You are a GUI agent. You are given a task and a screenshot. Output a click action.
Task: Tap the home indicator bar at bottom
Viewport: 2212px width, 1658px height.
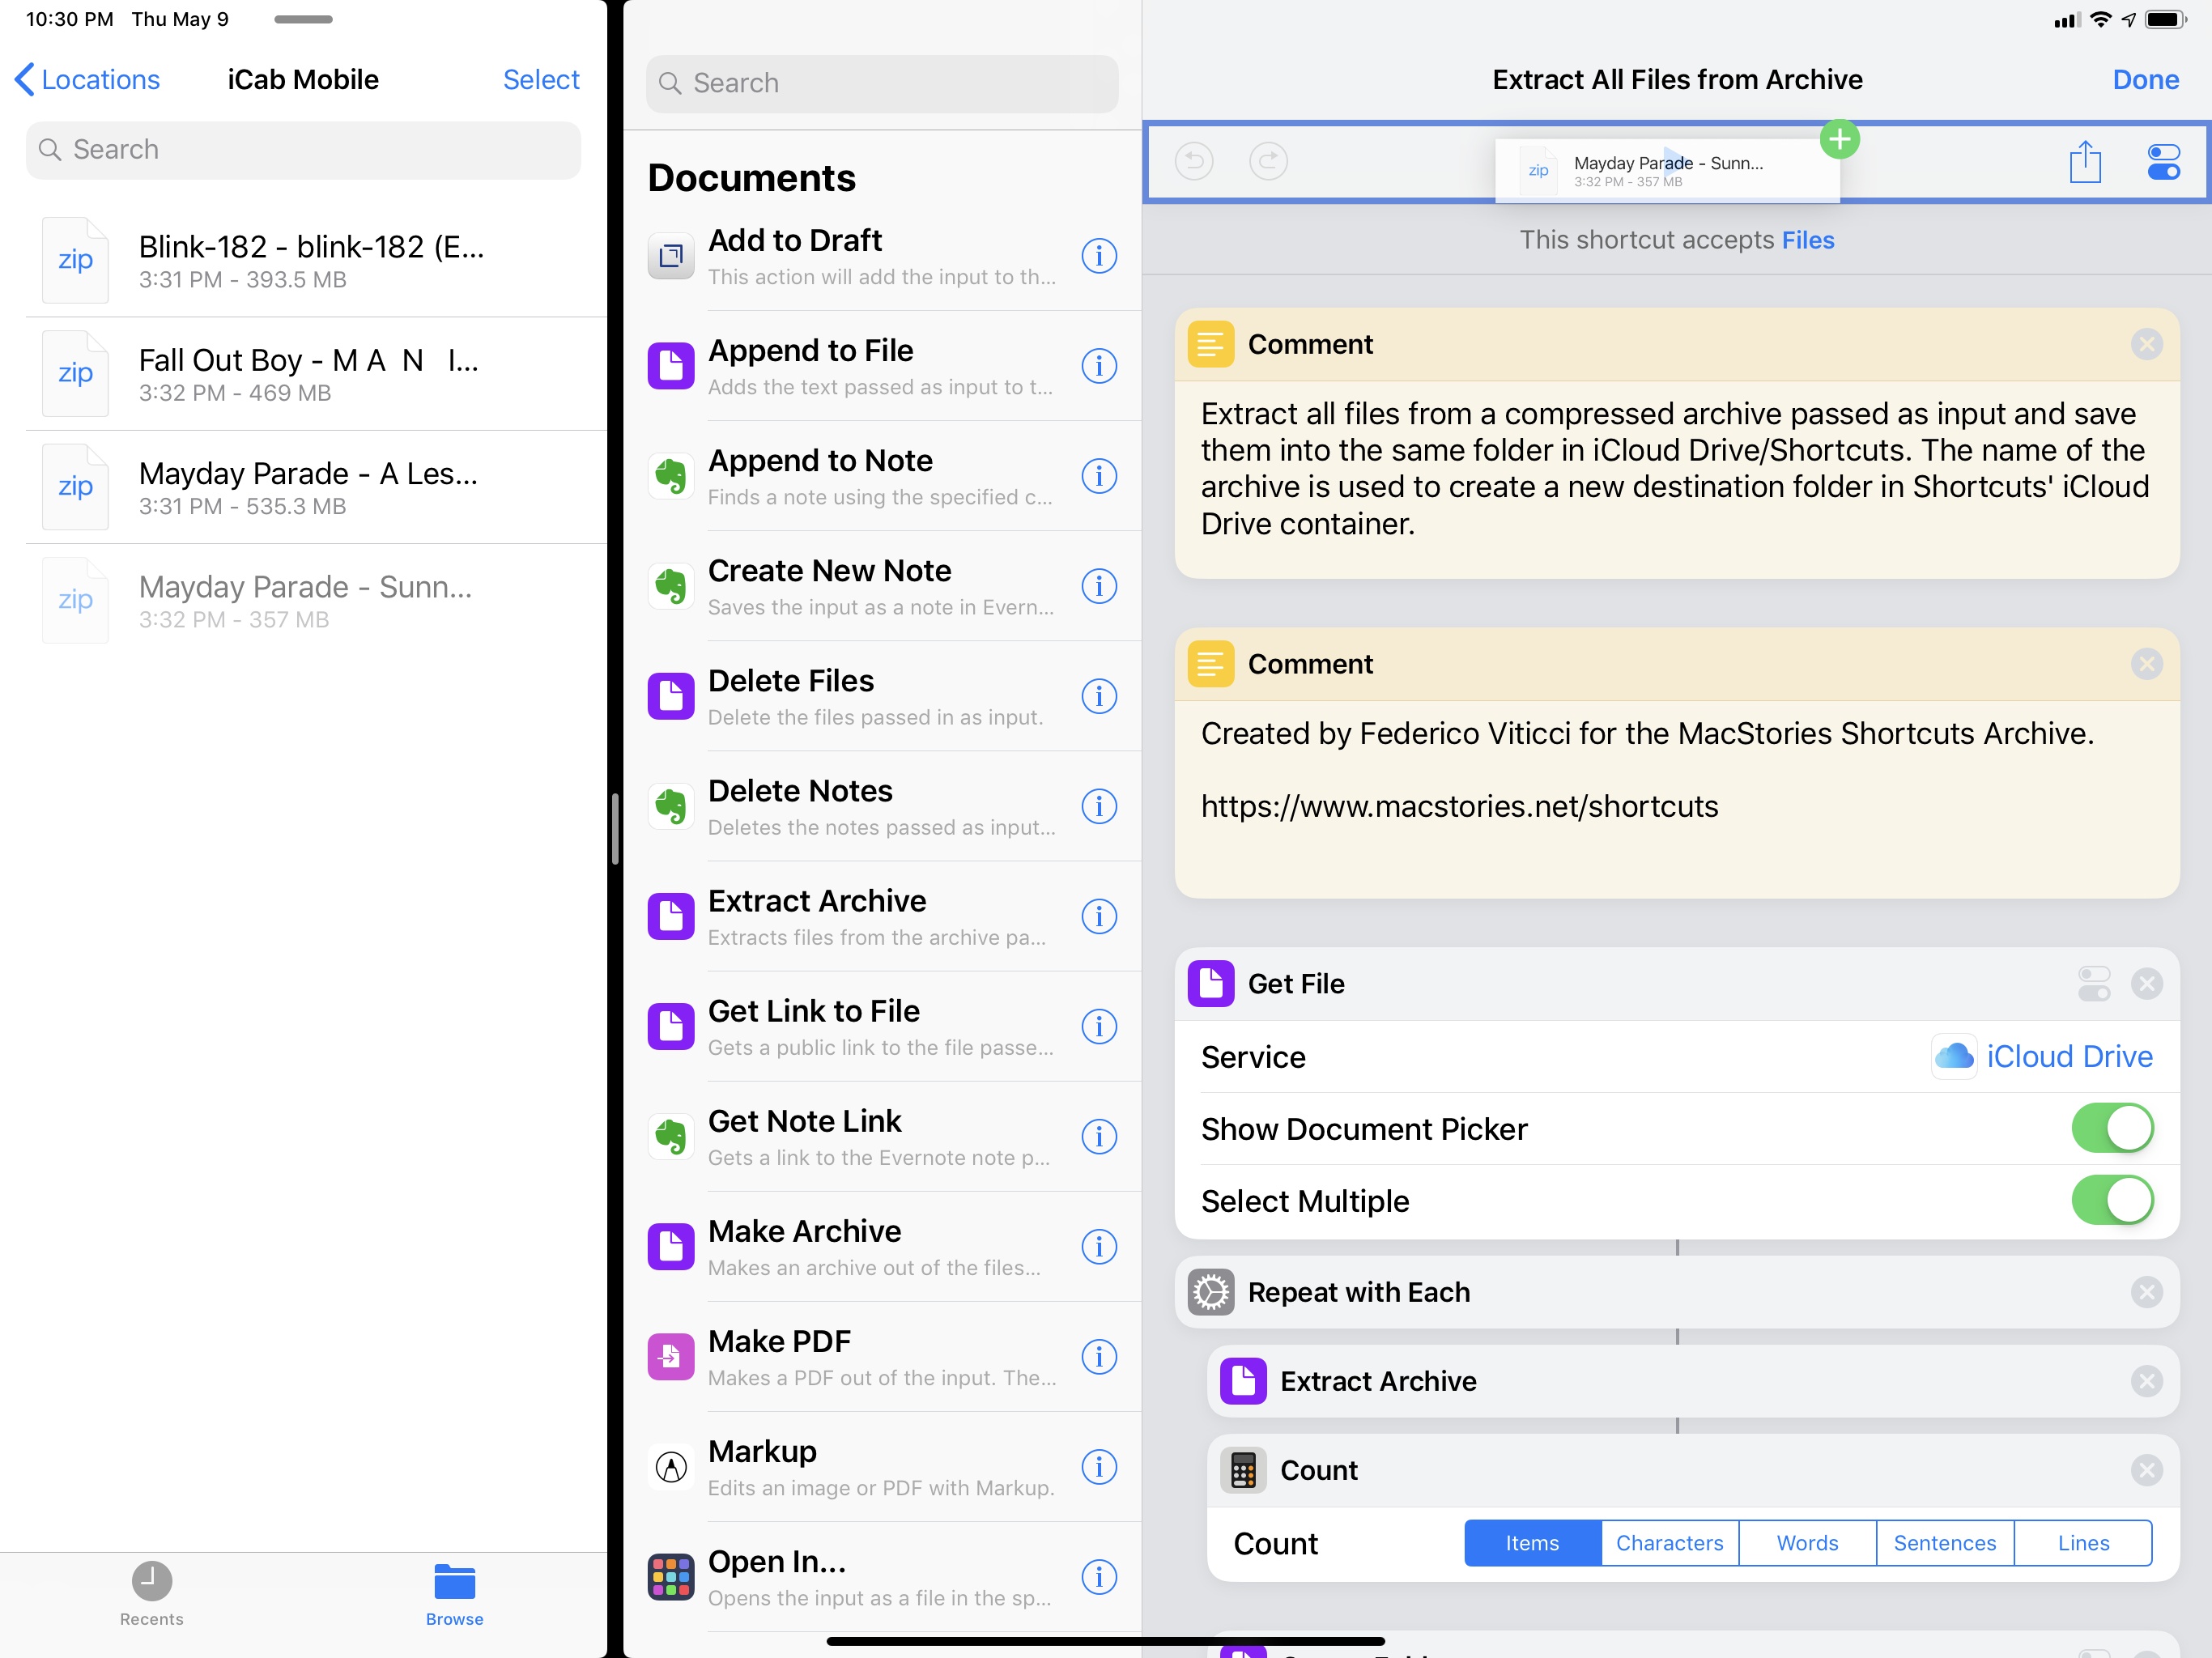click(x=1105, y=1641)
